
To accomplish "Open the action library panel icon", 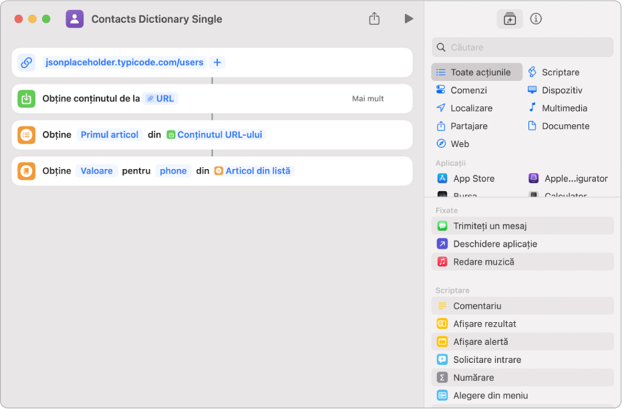I will [510, 19].
